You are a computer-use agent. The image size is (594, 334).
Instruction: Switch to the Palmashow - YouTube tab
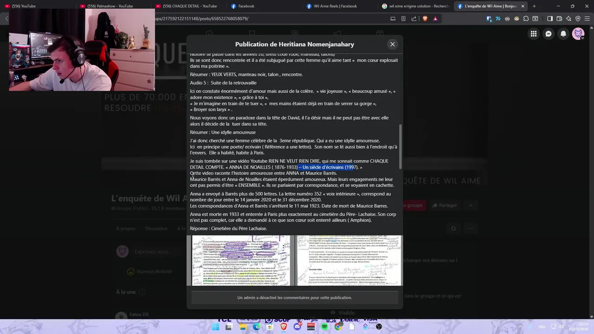110,6
